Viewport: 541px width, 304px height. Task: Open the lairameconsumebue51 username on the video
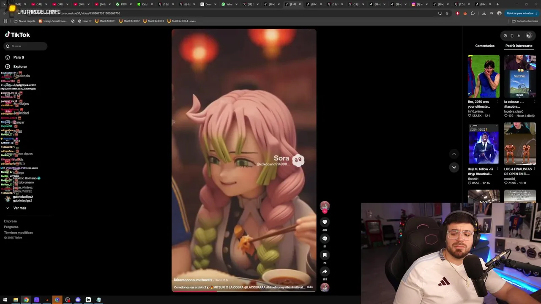coord(193,280)
